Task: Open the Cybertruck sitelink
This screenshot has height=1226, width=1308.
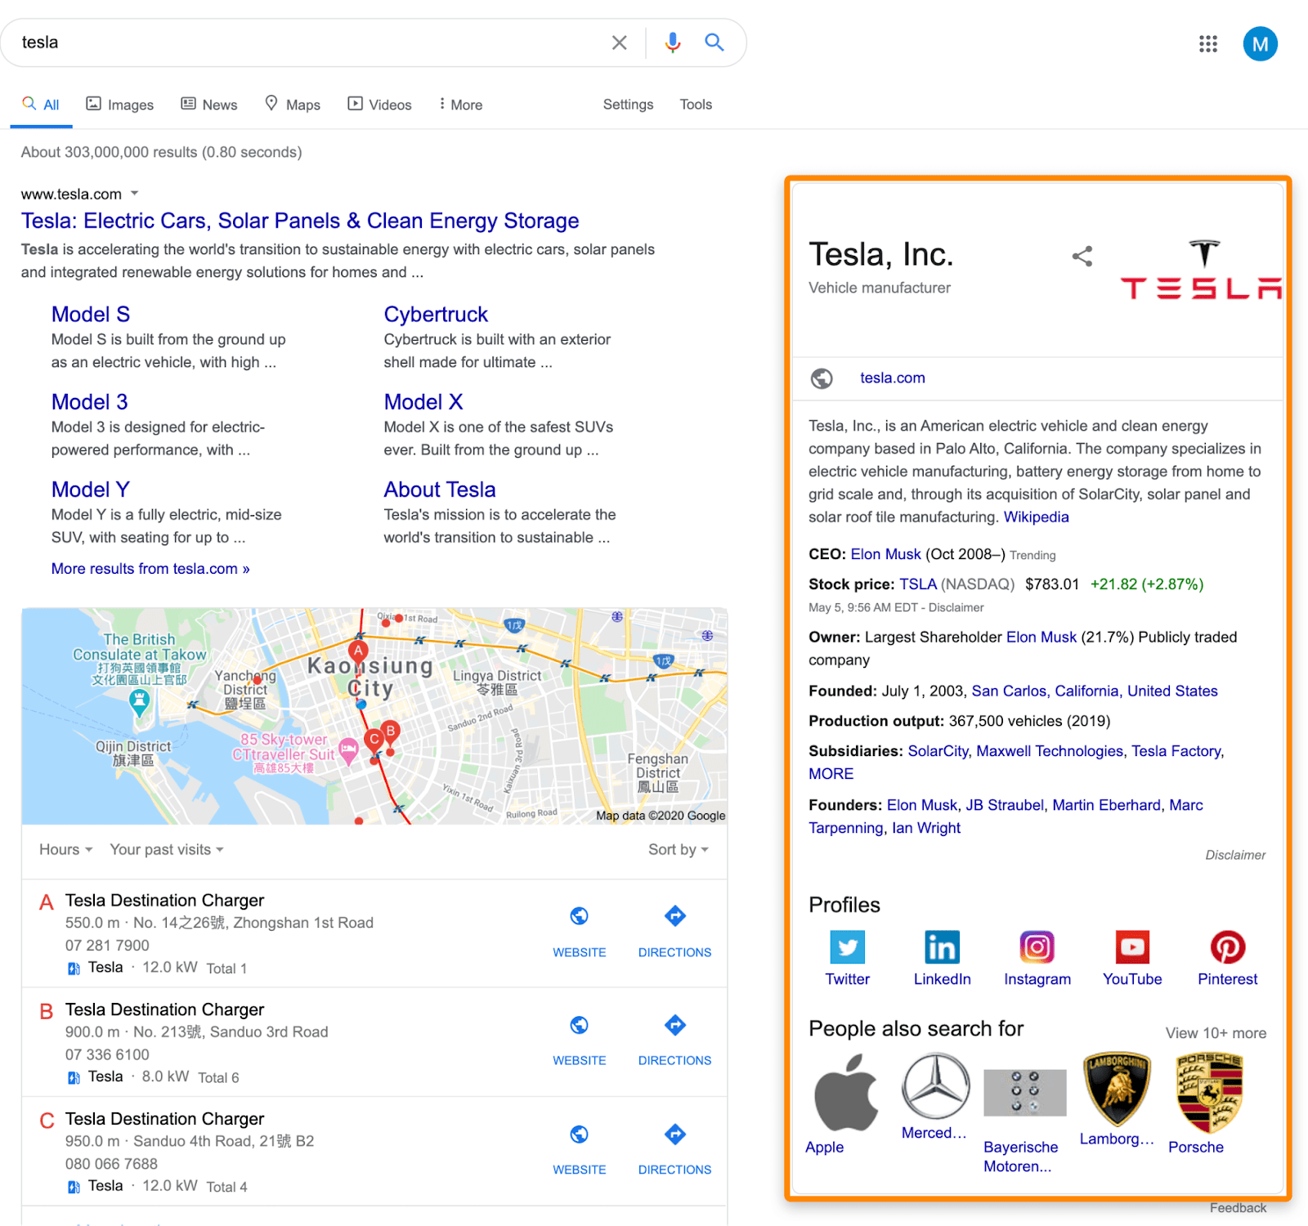Action: 436,315
